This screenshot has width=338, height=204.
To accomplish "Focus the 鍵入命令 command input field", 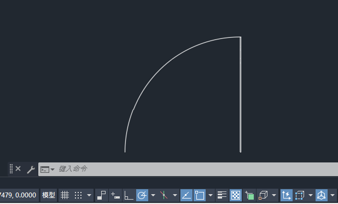I will click(188, 170).
